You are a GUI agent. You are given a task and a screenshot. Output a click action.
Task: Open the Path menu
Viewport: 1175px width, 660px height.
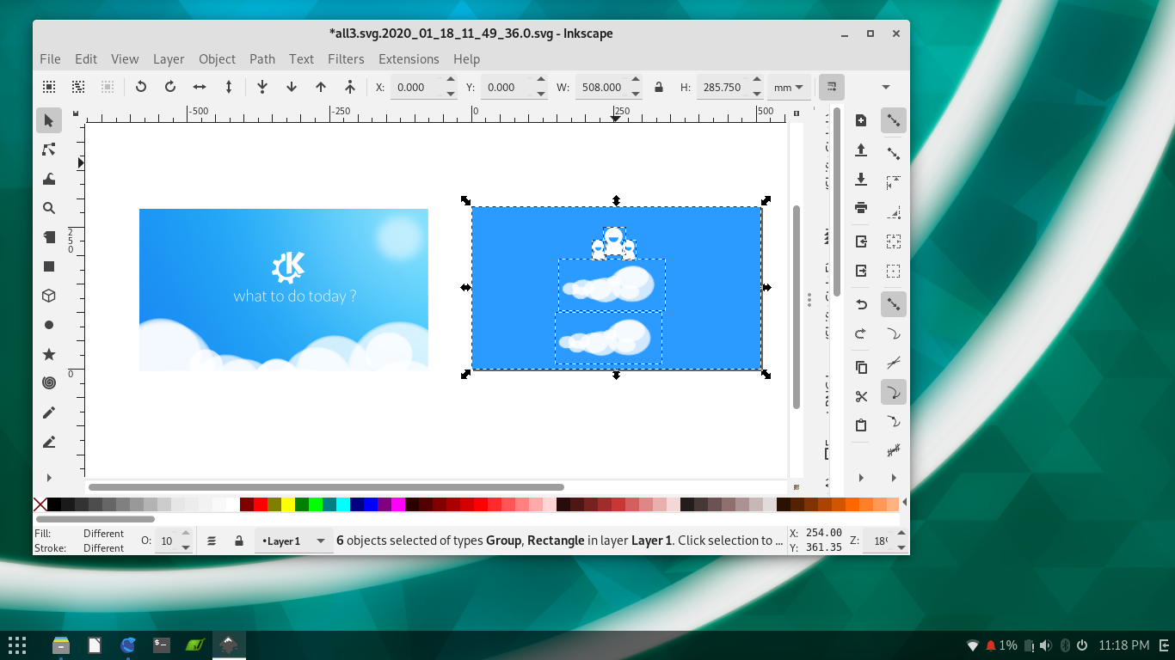(262, 59)
